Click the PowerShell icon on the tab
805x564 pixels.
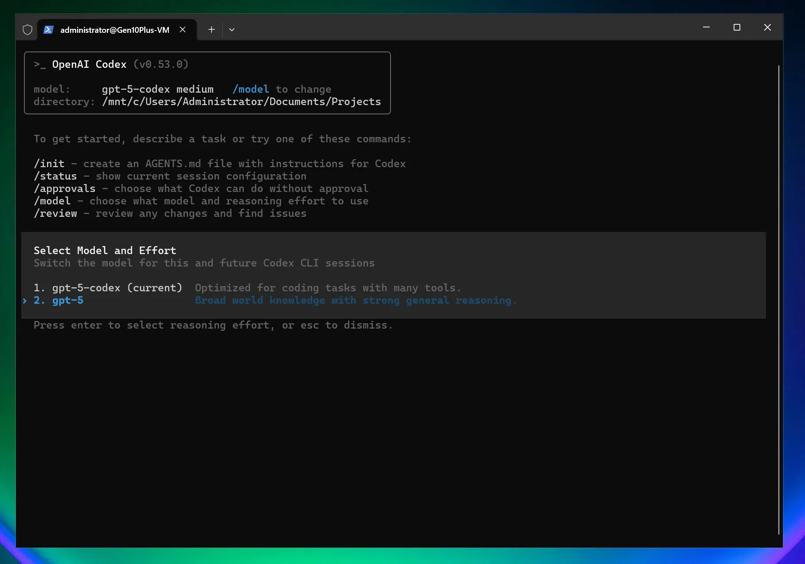[x=49, y=30]
